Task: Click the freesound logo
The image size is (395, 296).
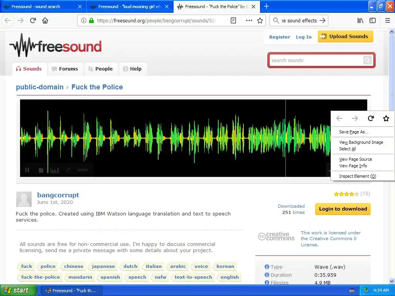Action: [x=56, y=46]
